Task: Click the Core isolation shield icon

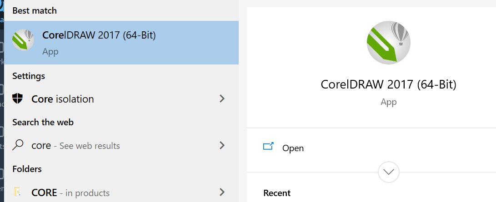Action: pos(17,99)
